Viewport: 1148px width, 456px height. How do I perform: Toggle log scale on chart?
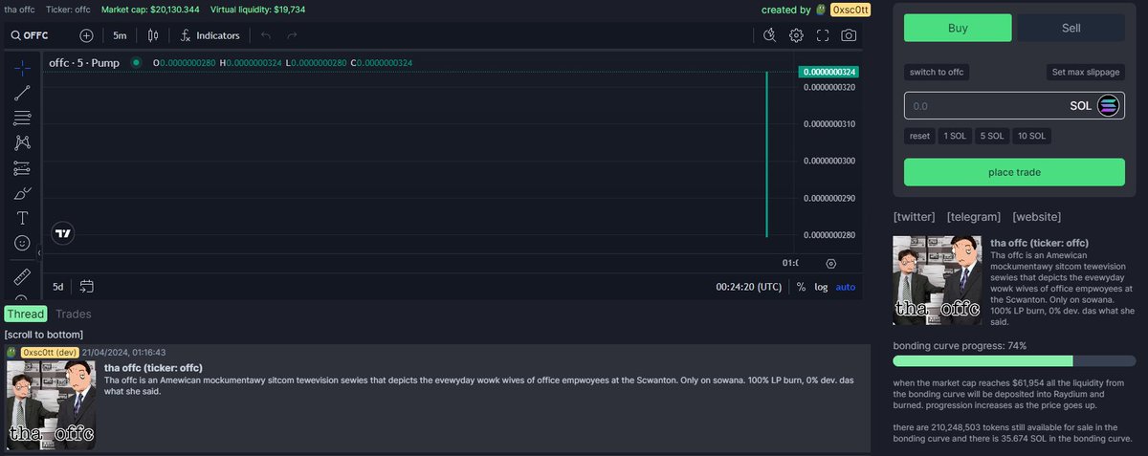(821, 286)
